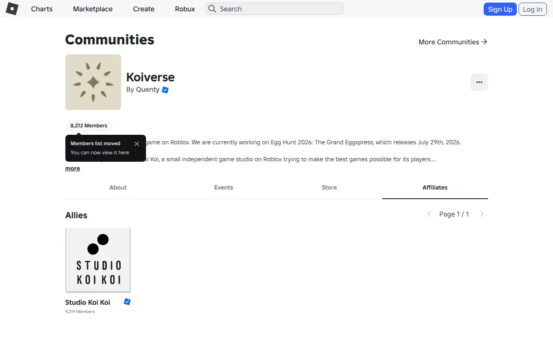This screenshot has height=343, width=553.
Task: Click the 8,212 Members pill
Action: pos(89,126)
